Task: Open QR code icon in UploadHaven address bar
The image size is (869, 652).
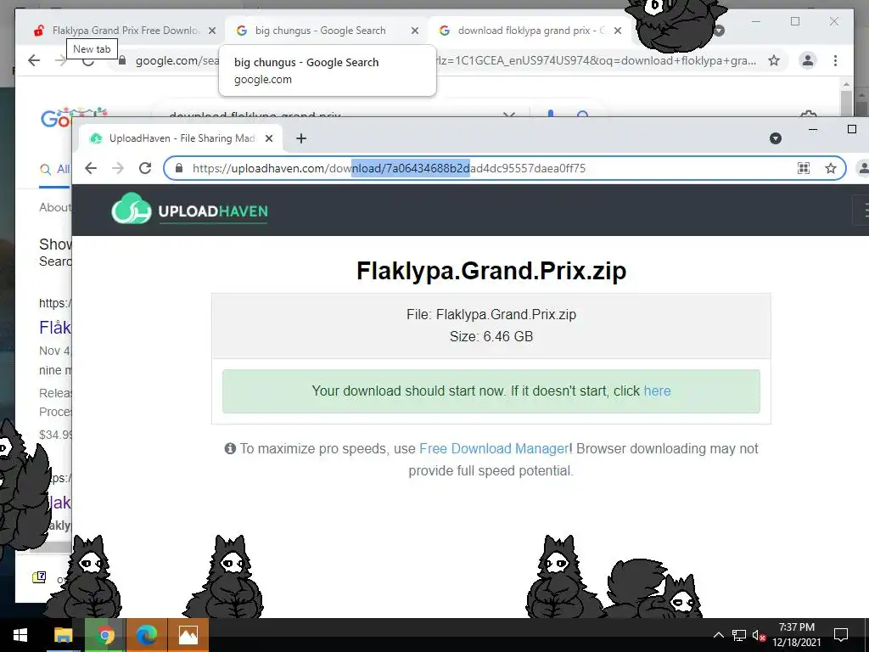Action: [x=803, y=168]
